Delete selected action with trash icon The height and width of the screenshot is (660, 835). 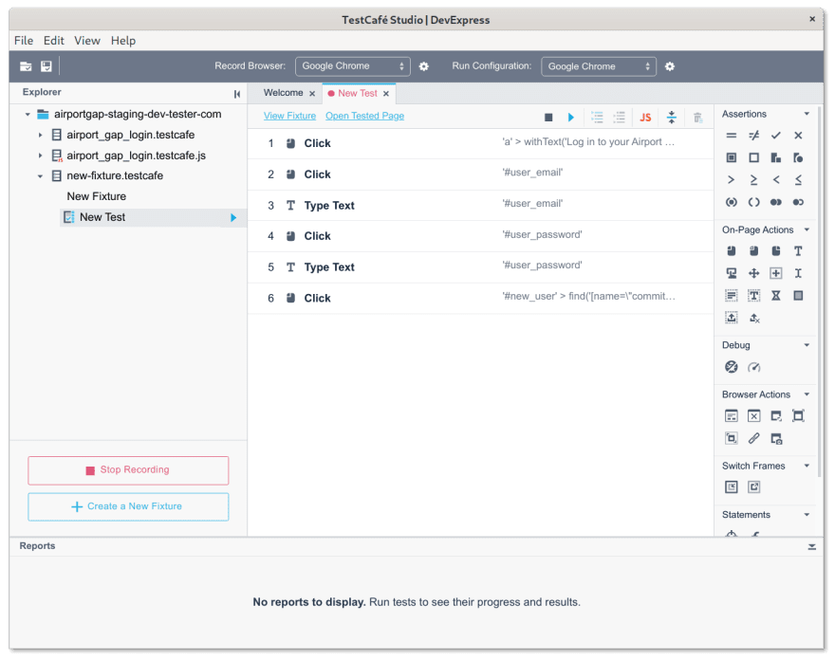coord(697,117)
